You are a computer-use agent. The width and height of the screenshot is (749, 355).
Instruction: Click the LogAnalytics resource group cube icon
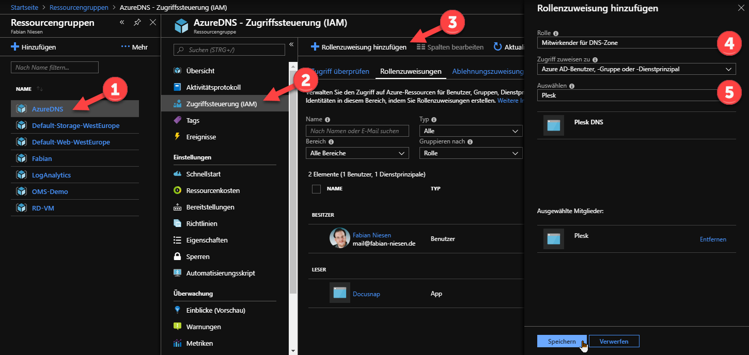pyautogui.click(x=21, y=175)
